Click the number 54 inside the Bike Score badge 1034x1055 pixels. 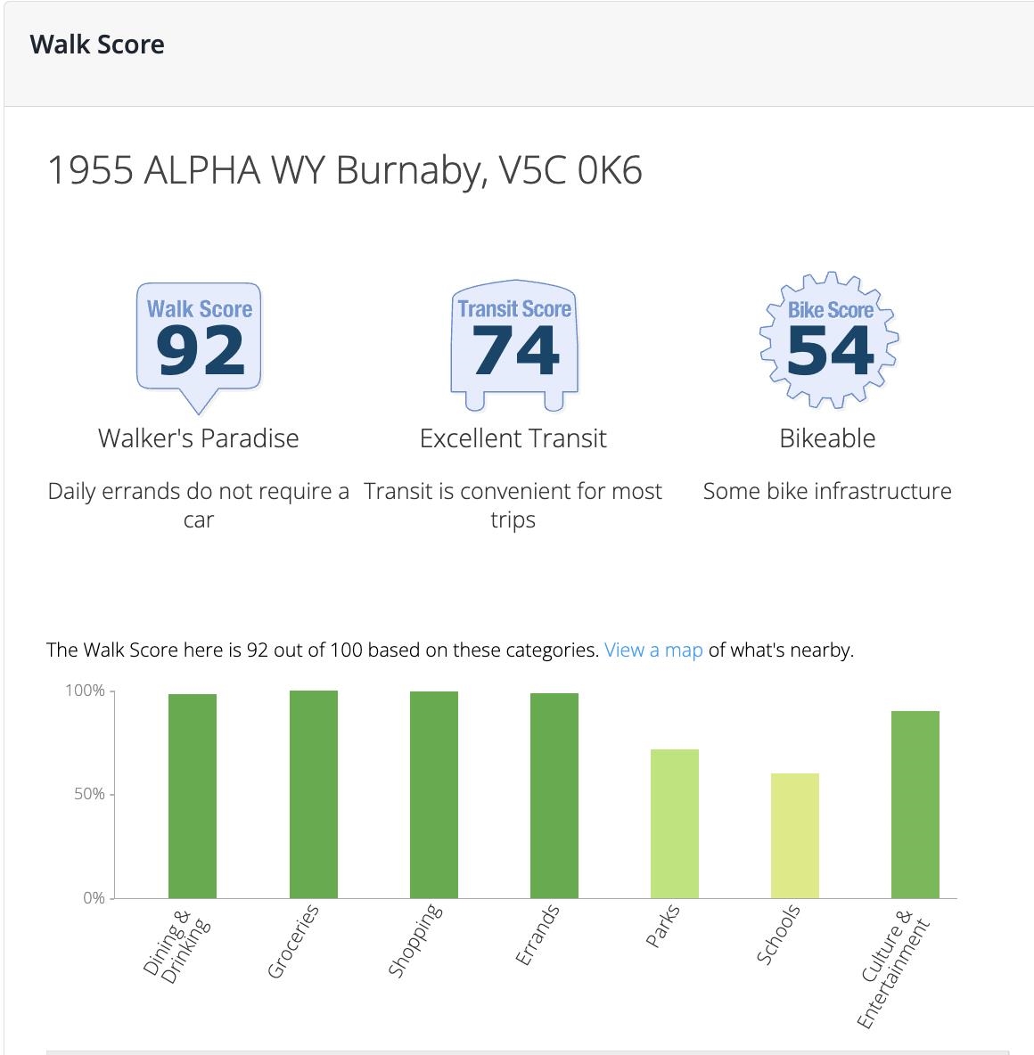(829, 351)
